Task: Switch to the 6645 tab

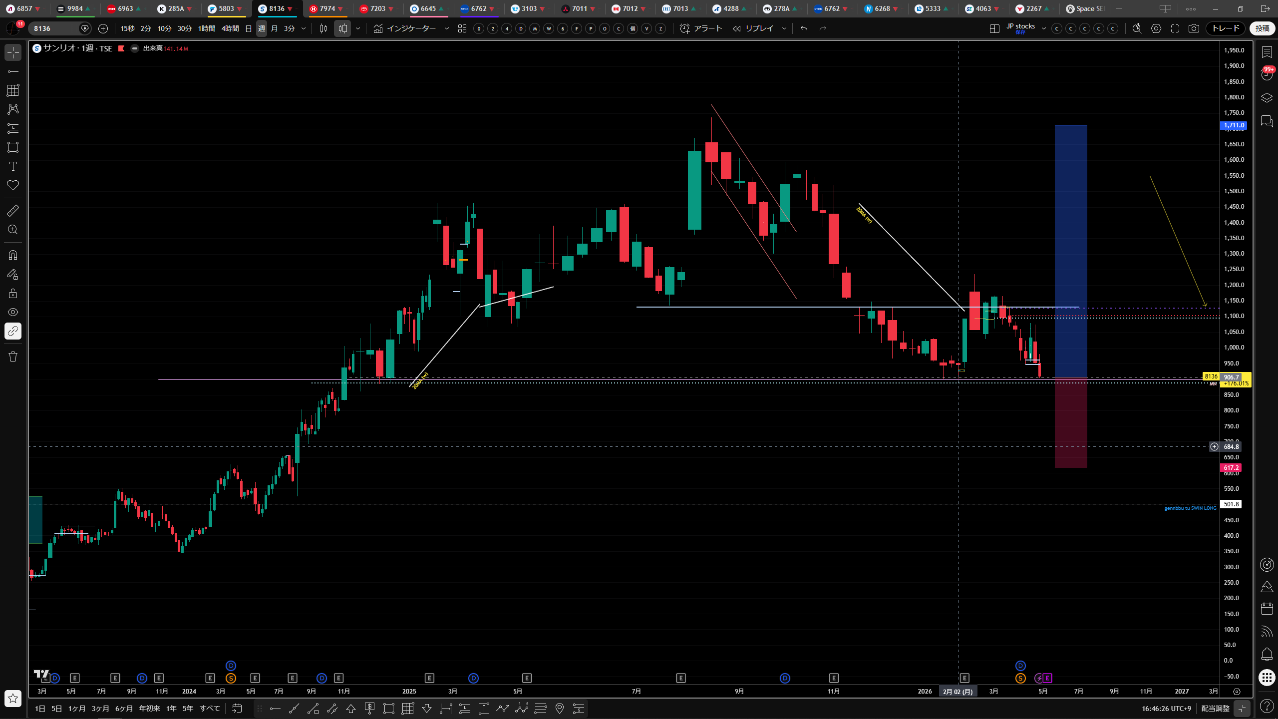Action: tap(427, 8)
